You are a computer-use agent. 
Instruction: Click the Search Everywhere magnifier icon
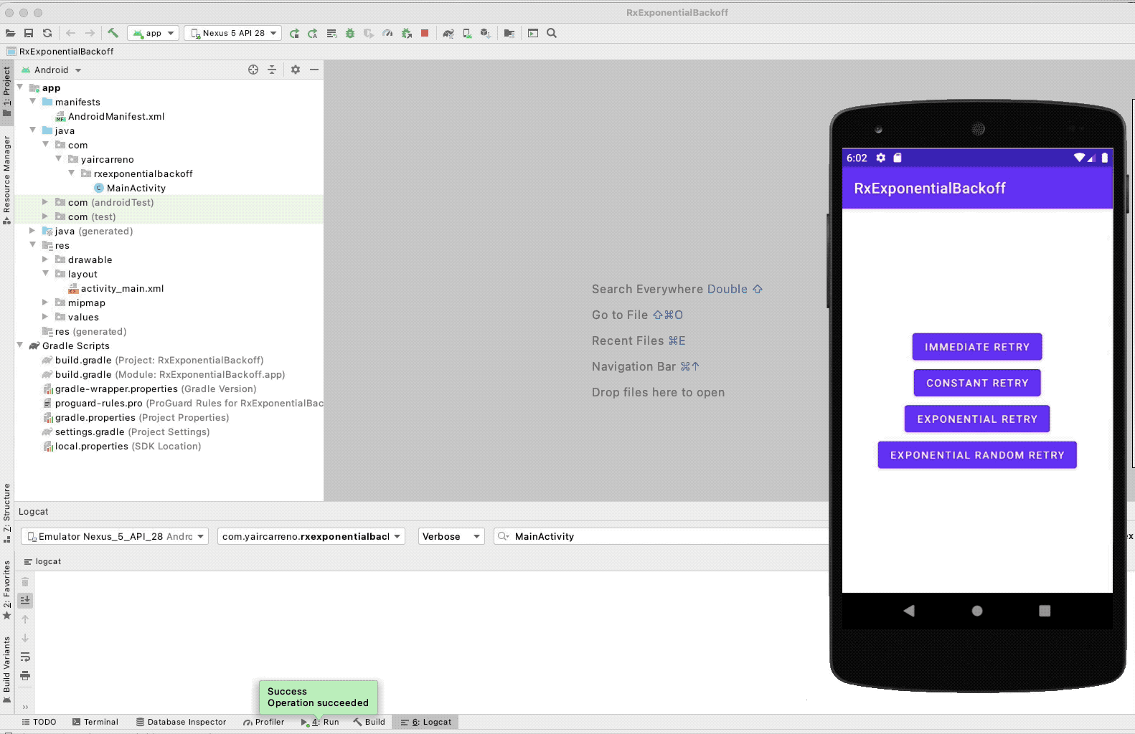tap(552, 33)
